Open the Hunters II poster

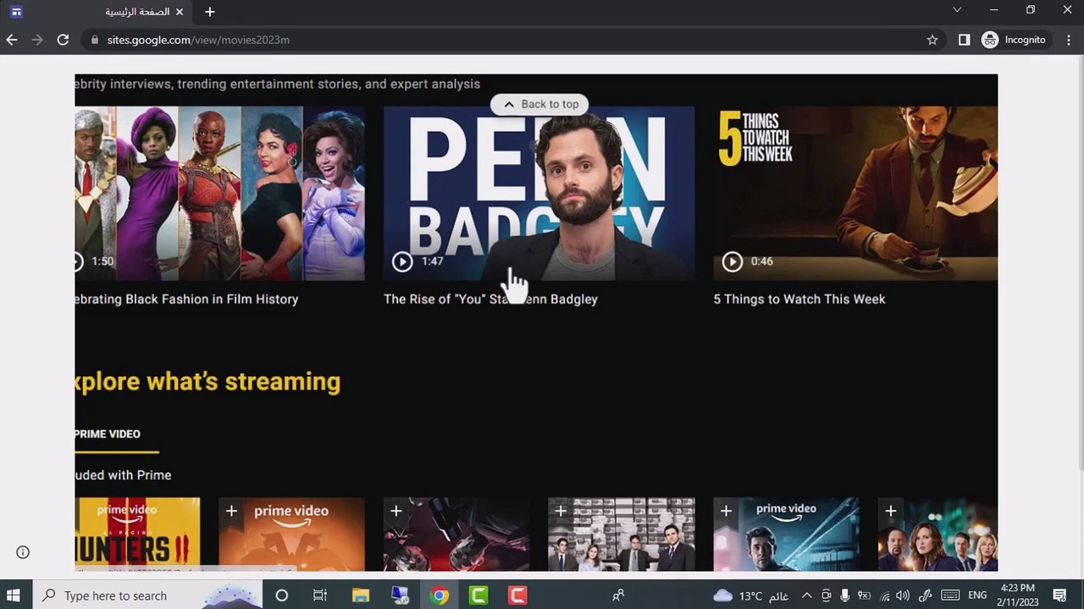(137, 535)
